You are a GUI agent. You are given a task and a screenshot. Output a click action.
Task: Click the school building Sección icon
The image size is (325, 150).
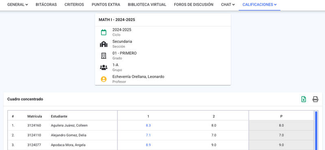click(x=104, y=44)
